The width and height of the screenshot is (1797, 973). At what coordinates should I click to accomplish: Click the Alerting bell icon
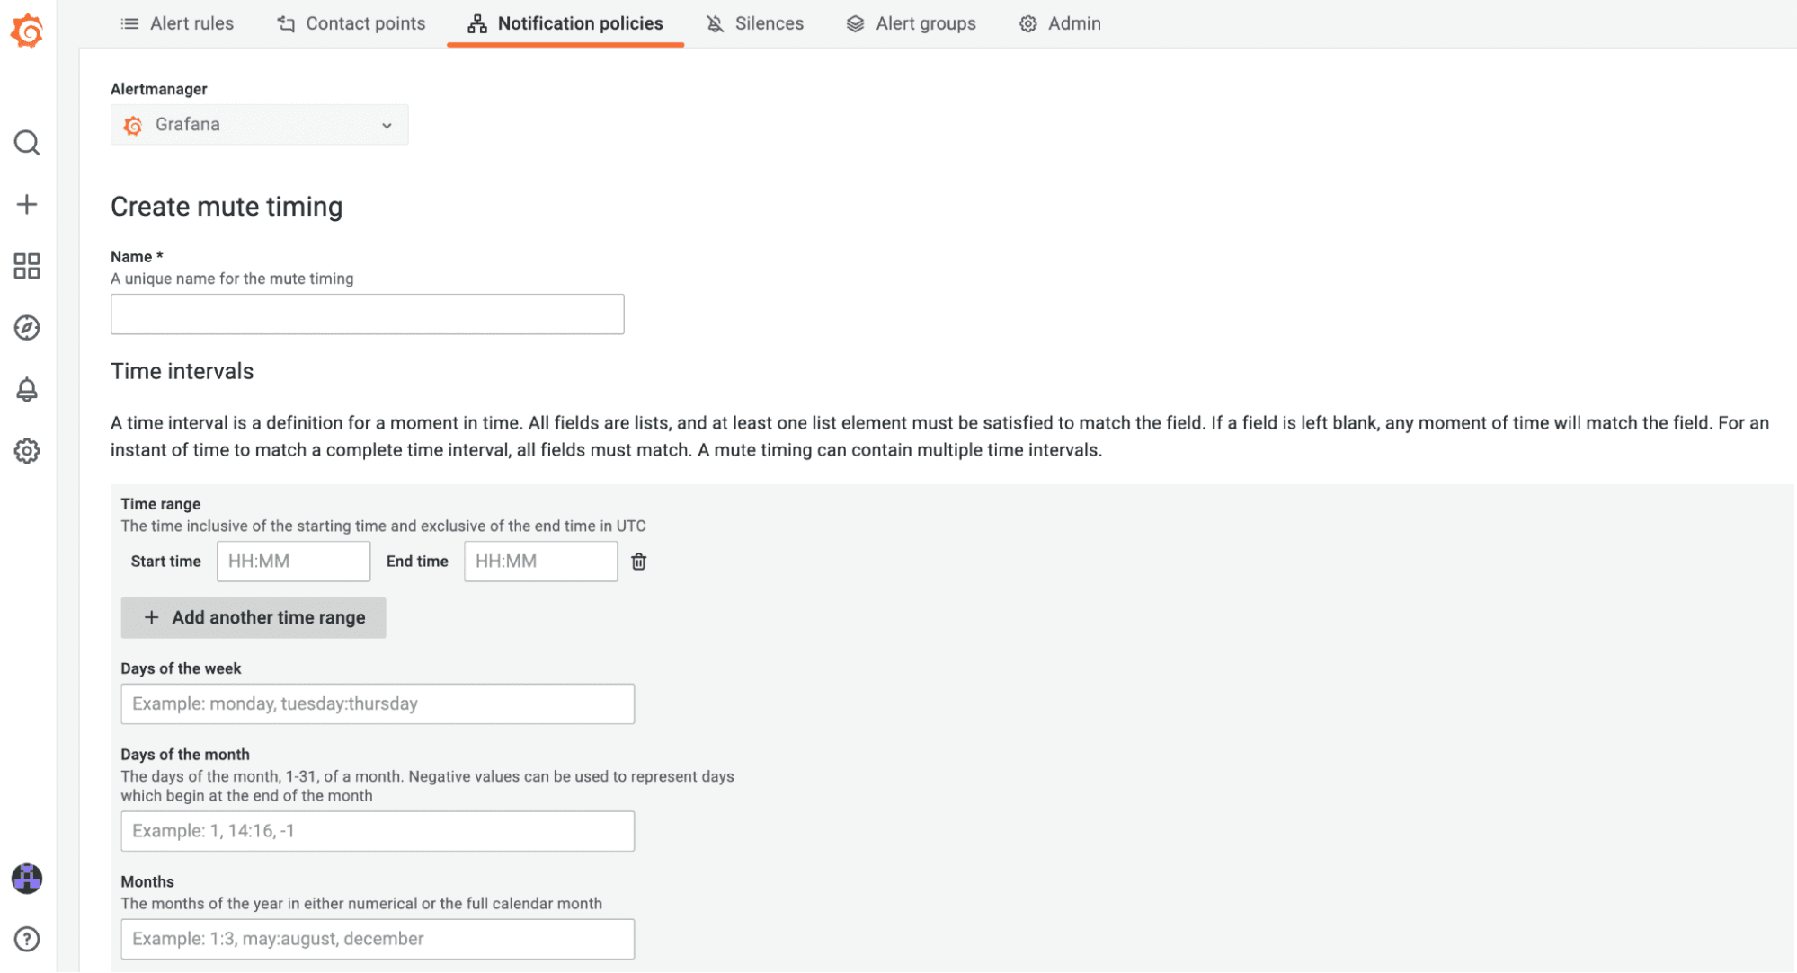click(x=27, y=389)
